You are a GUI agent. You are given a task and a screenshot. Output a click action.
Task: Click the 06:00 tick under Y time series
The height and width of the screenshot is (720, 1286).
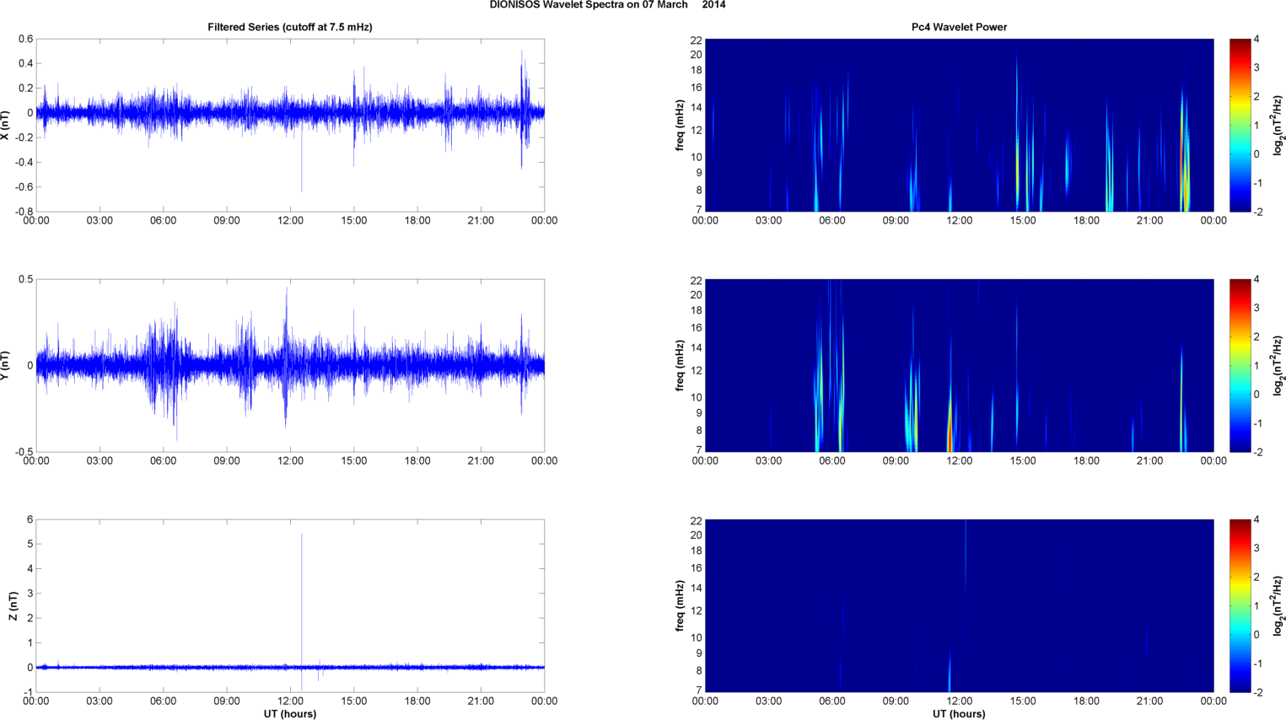(x=164, y=461)
